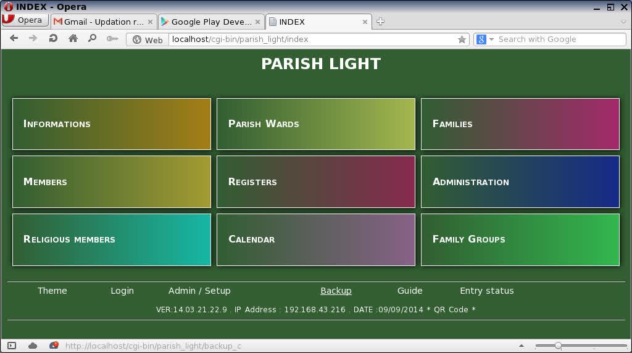Viewport: 632px width, 353px height.
Task: Reload the page with the refresh icon
Action: 53,38
